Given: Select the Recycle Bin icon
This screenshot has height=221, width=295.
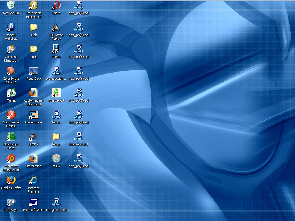Looking at the screenshot, I should tap(11, 5).
